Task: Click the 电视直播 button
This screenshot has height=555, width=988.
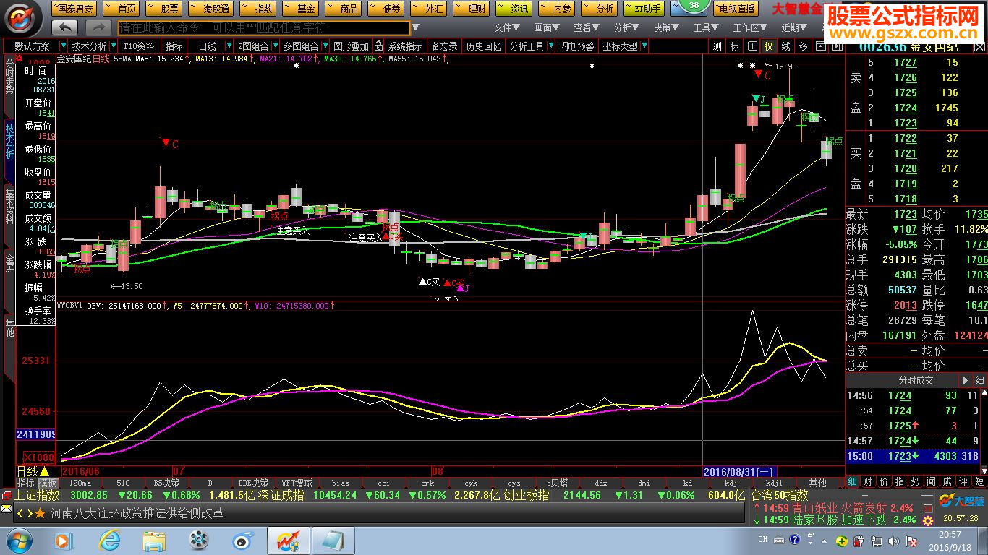Action: click(736, 9)
